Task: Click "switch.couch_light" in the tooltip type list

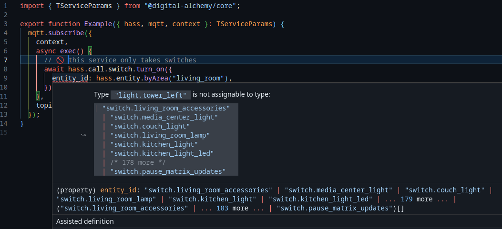Action: point(150,126)
